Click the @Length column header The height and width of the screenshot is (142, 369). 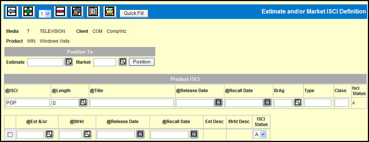coord(61,91)
